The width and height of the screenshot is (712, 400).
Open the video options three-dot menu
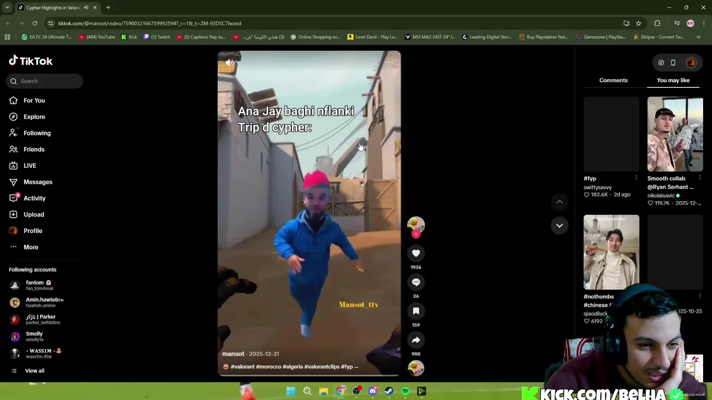click(389, 62)
